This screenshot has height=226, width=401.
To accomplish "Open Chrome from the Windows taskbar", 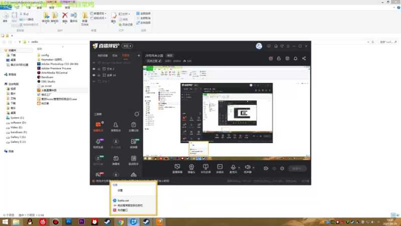I will [x=120, y=222].
